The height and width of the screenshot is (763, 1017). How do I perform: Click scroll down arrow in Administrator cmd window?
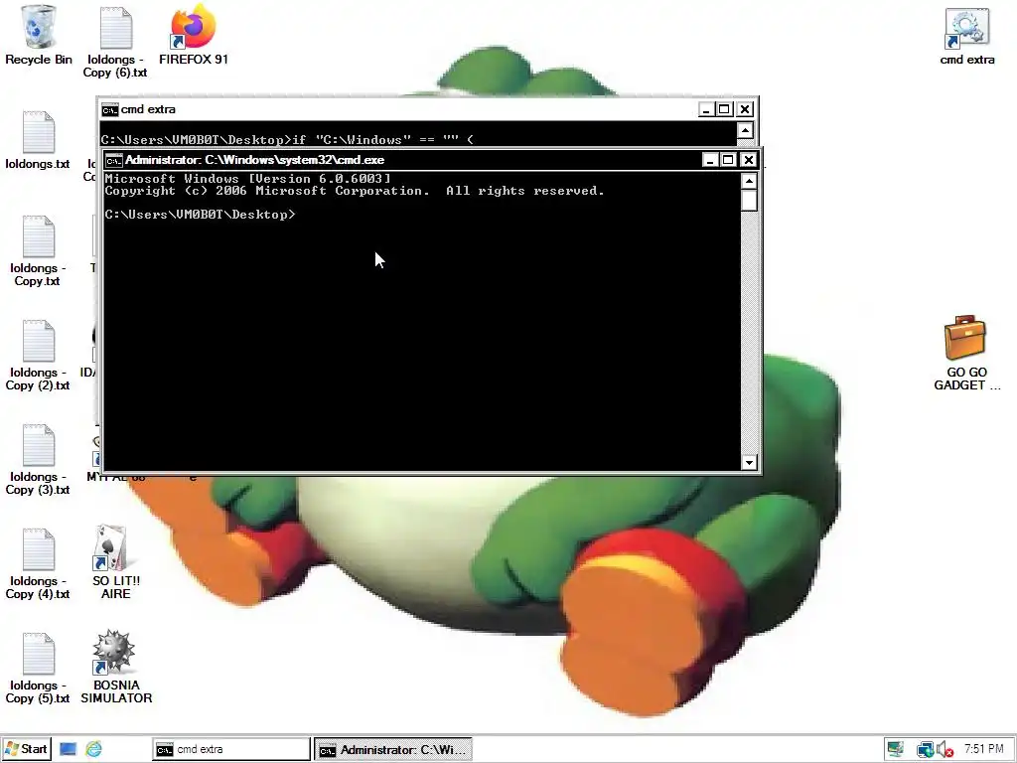coord(749,462)
